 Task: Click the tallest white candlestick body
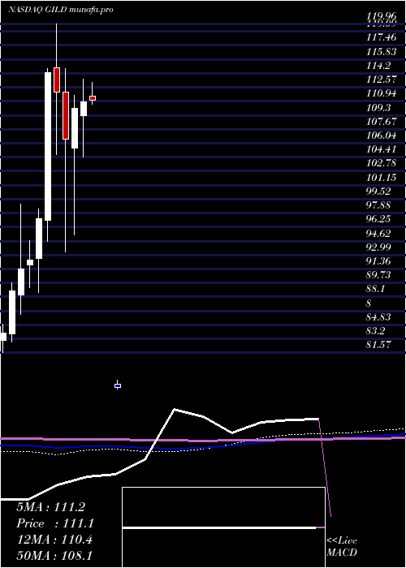click(48, 146)
